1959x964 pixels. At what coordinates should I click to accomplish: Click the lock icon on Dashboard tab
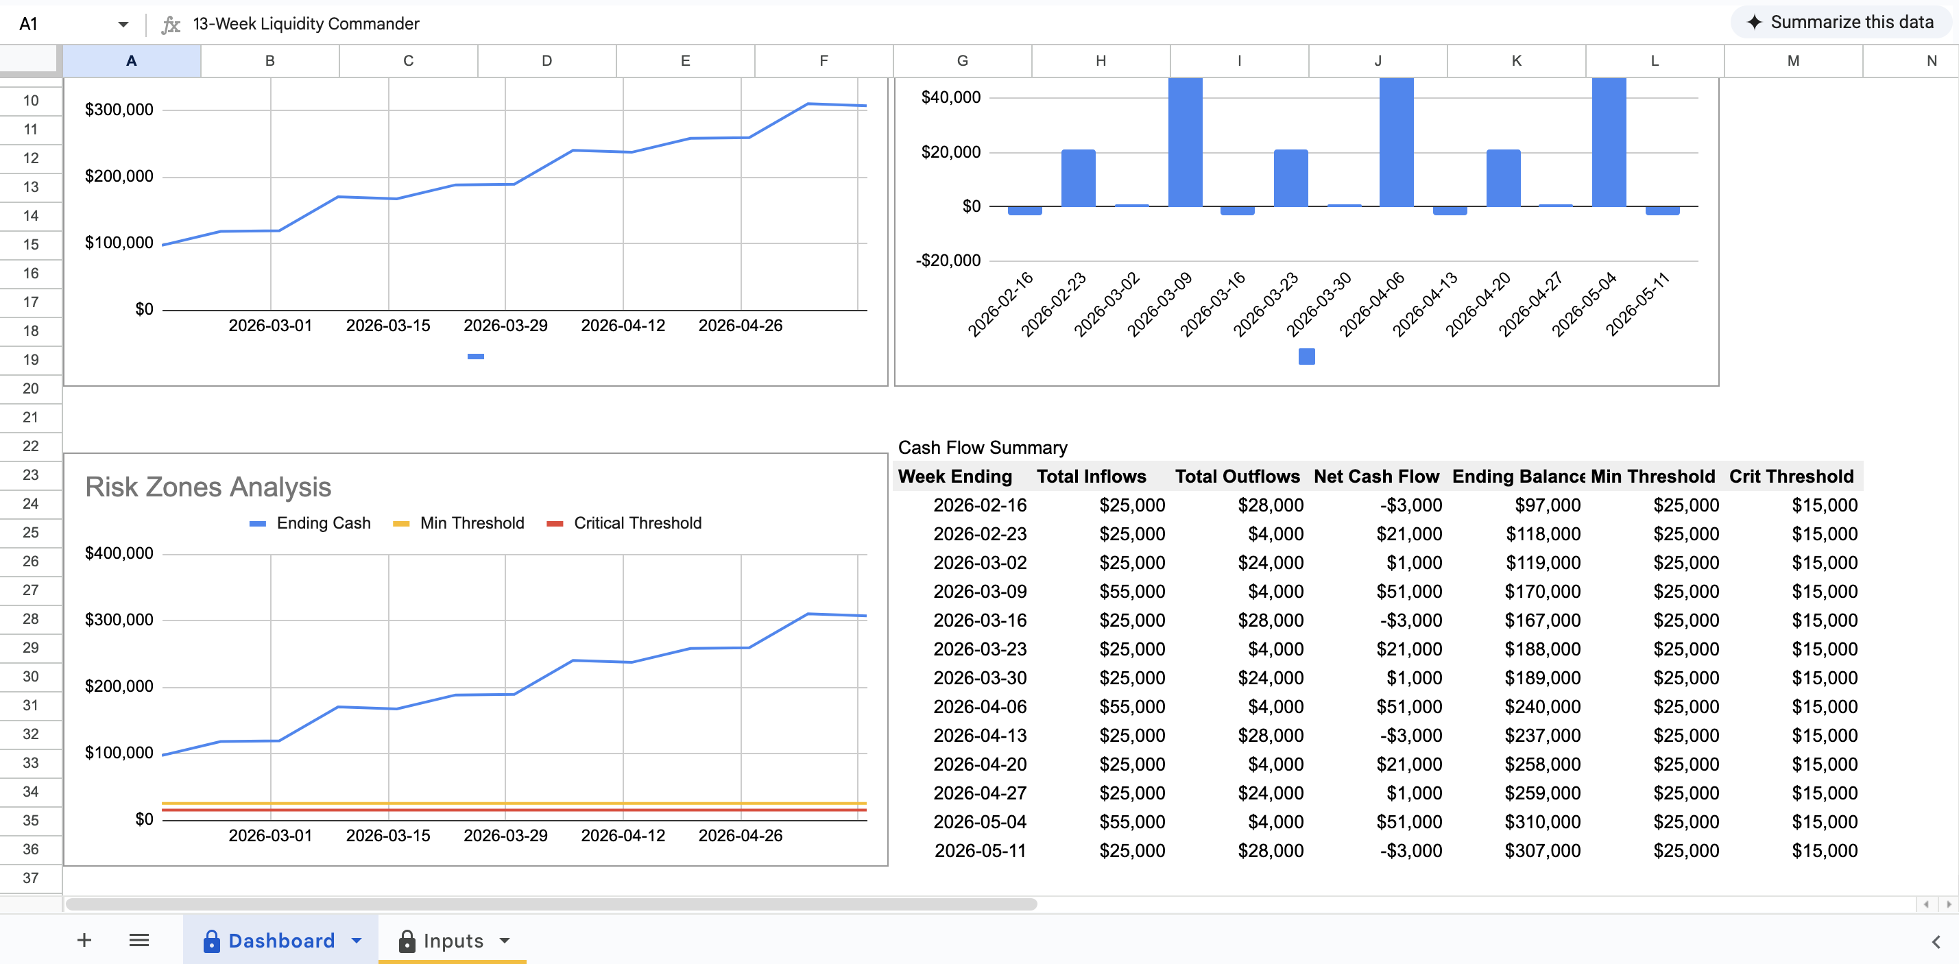click(x=211, y=941)
